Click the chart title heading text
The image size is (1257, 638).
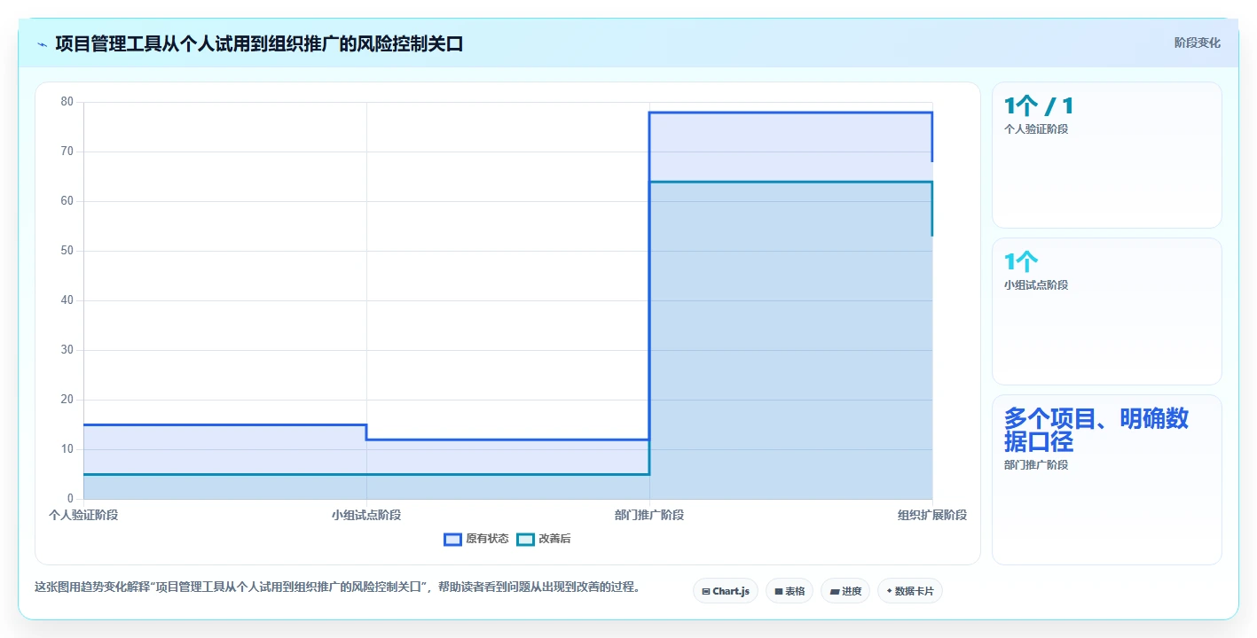[x=259, y=43]
